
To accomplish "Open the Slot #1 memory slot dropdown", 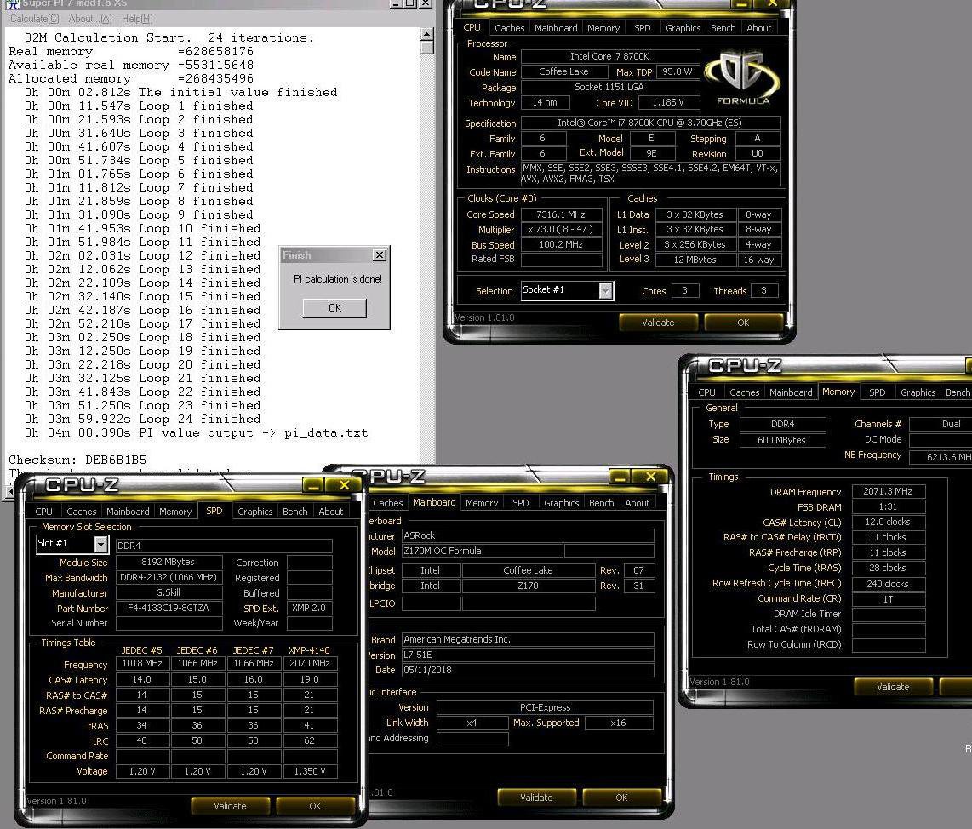I will [x=100, y=544].
